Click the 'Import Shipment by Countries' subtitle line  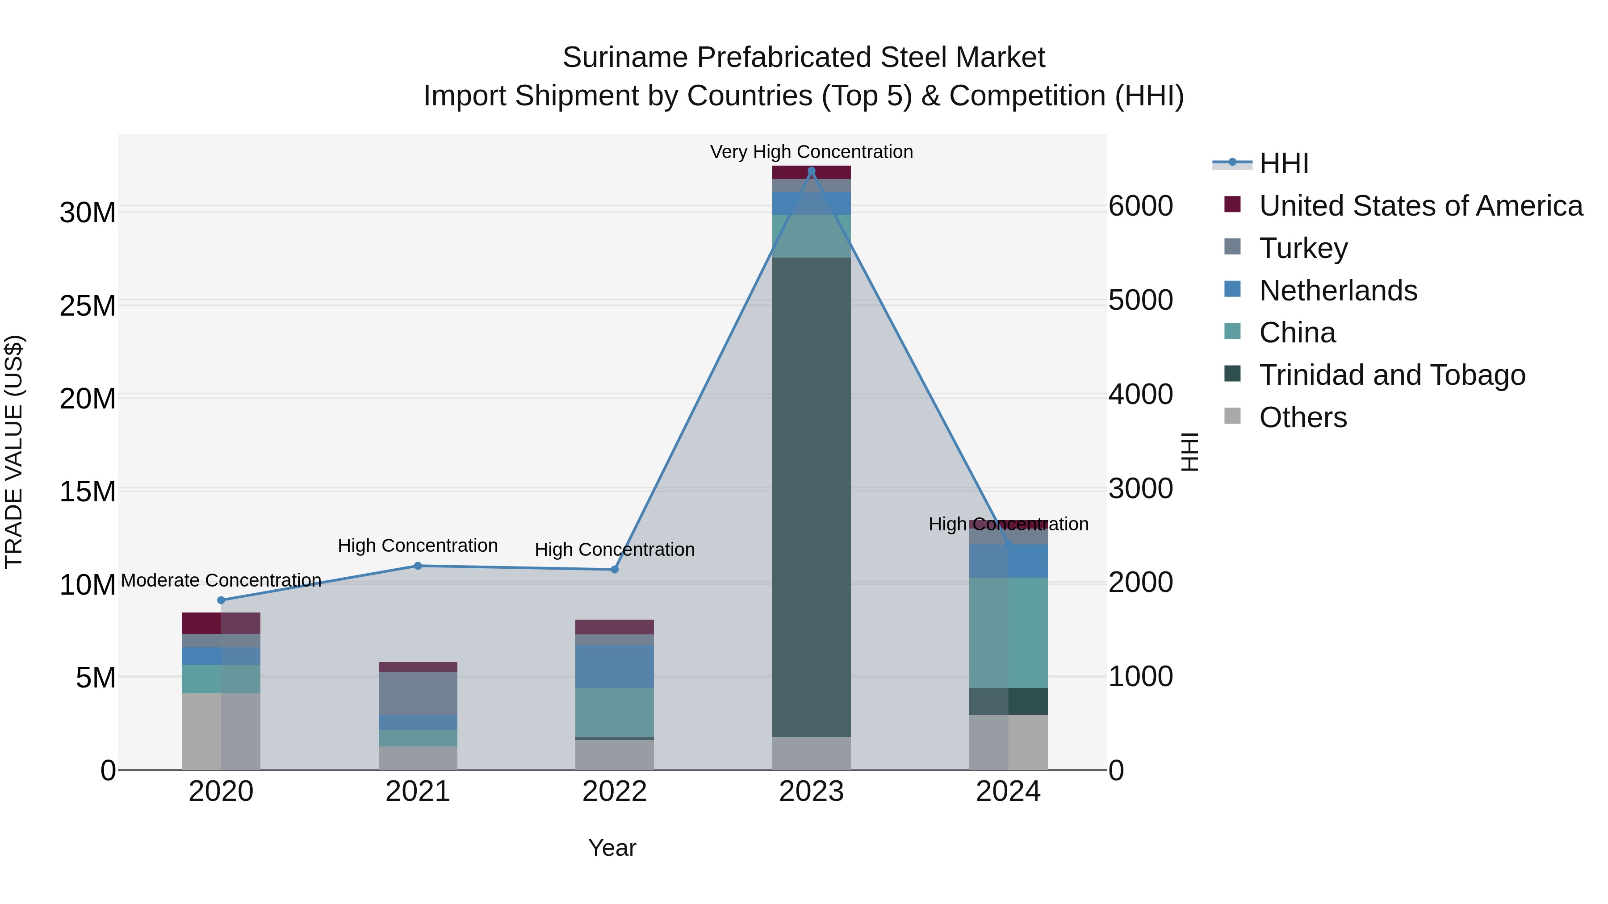[804, 96]
